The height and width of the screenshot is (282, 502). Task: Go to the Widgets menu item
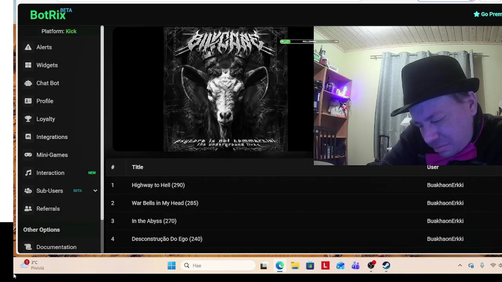(47, 65)
